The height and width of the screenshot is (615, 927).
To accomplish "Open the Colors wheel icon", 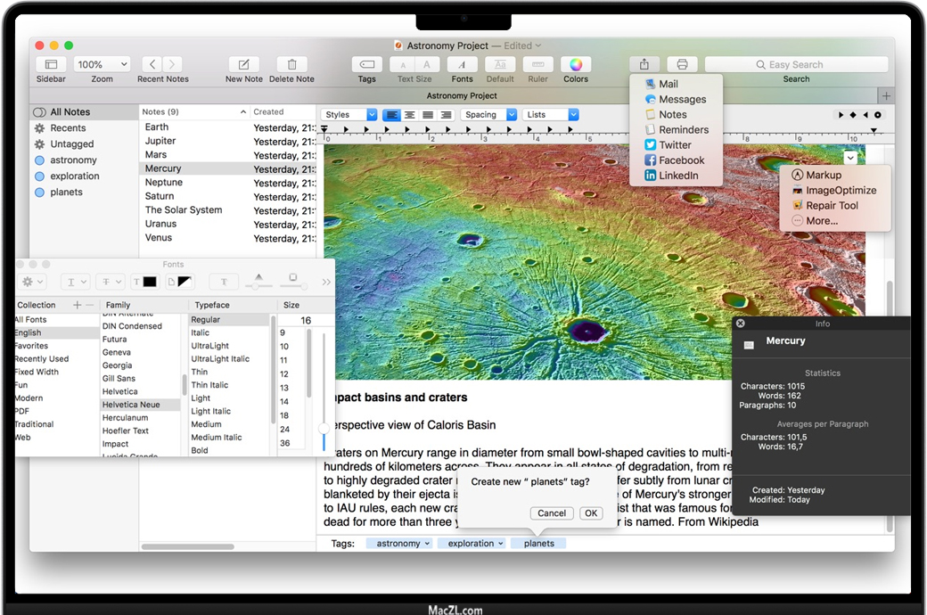I will [x=576, y=64].
